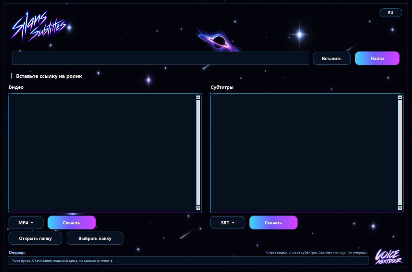
Task: Click the Субтитры list scrollbar down arrow
Action: tap(400, 208)
